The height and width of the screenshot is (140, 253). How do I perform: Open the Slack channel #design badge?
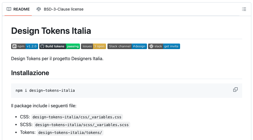pyautogui.click(x=127, y=46)
